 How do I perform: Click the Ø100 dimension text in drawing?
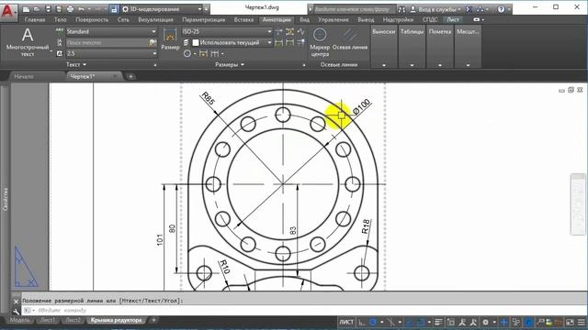coord(362,106)
